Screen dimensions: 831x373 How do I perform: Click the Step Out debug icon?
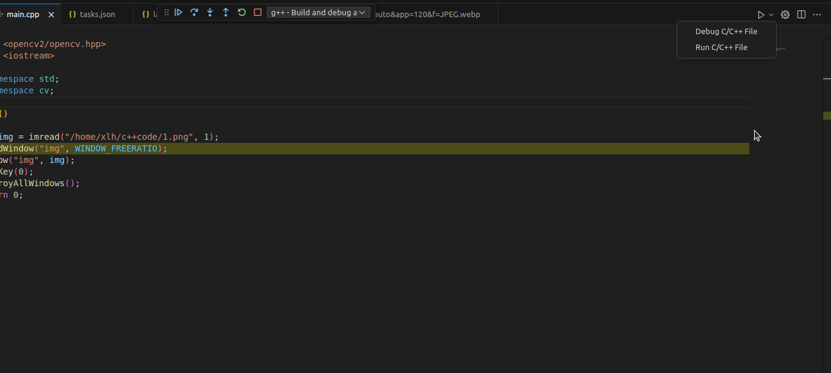(225, 12)
